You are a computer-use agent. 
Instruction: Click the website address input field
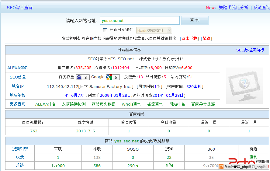pyautogui.click(x=140, y=20)
